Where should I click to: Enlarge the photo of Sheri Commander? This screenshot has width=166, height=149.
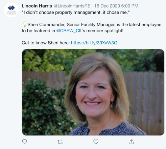[93, 92]
